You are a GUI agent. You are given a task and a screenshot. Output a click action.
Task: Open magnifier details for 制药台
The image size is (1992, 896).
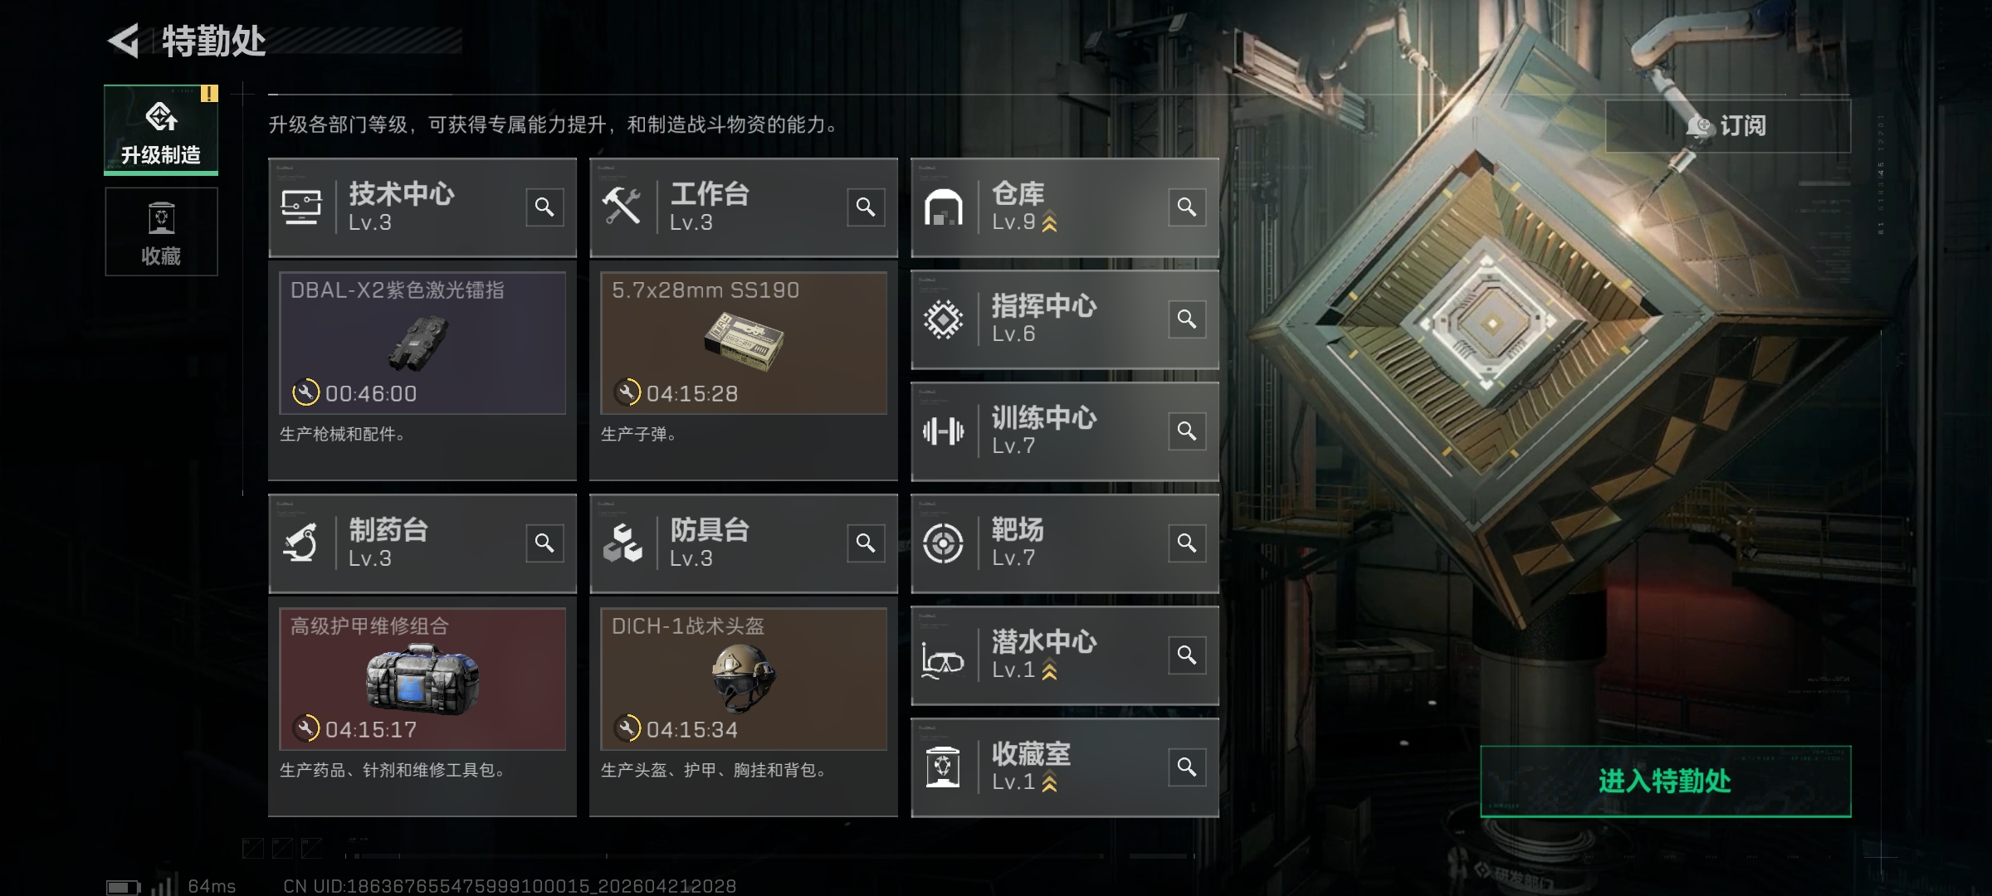coord(544,543)
